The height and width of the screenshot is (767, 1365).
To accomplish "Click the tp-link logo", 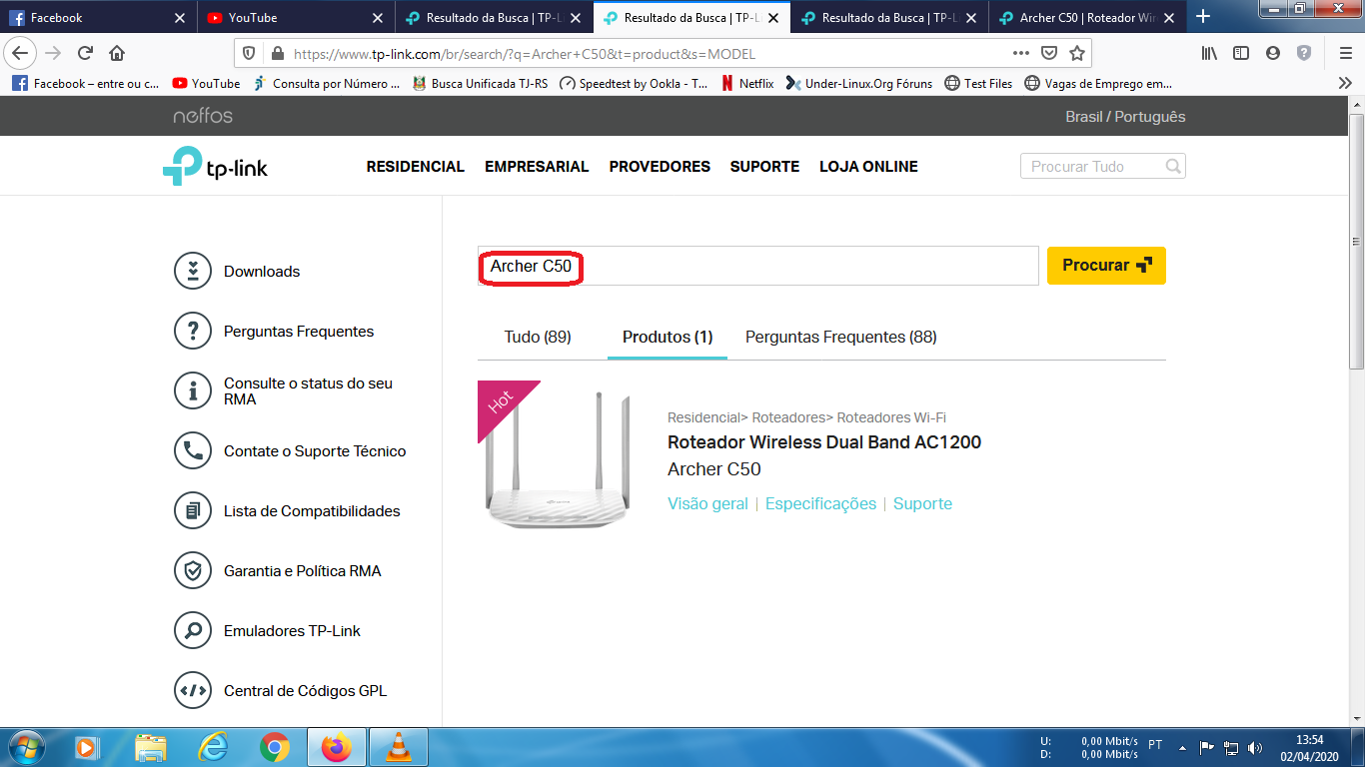I will click(216, 167).
